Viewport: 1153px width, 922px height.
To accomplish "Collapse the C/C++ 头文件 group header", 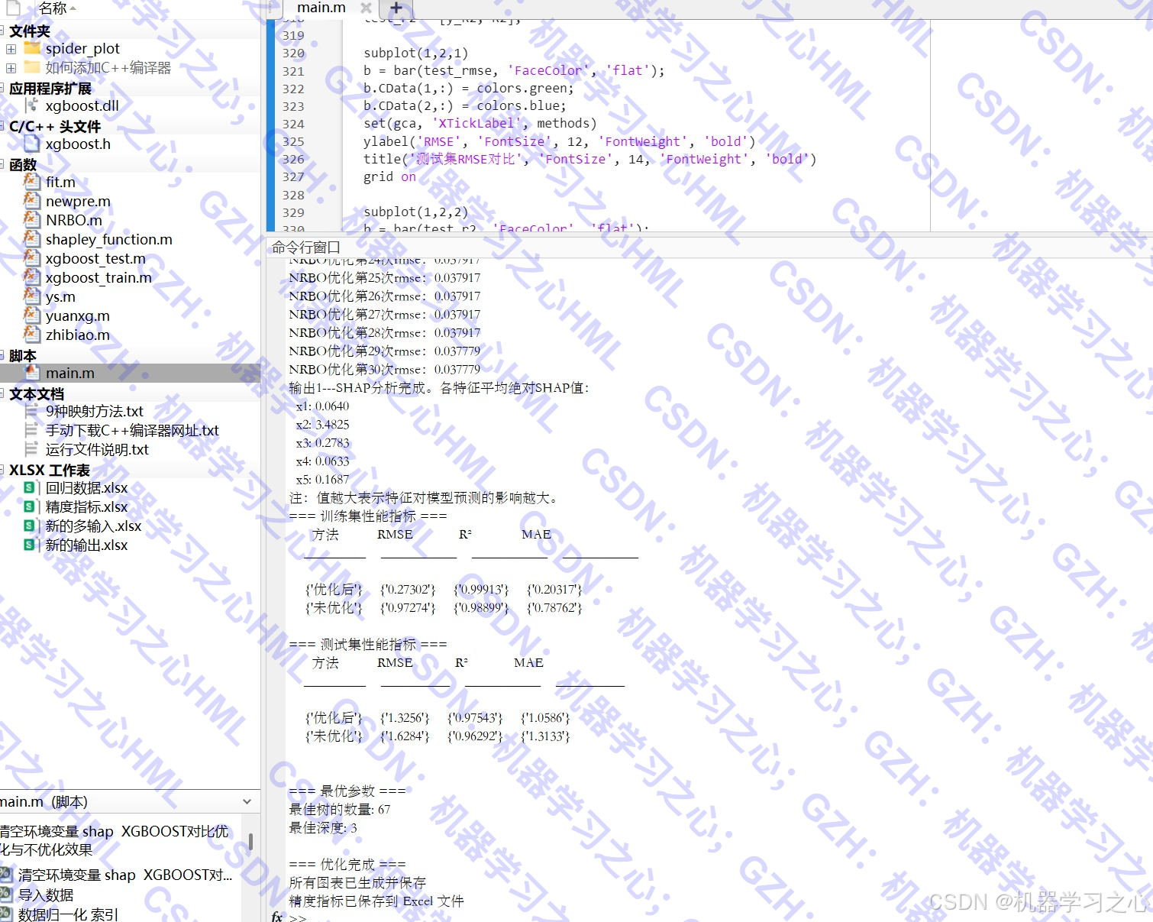I will (2, 126).
